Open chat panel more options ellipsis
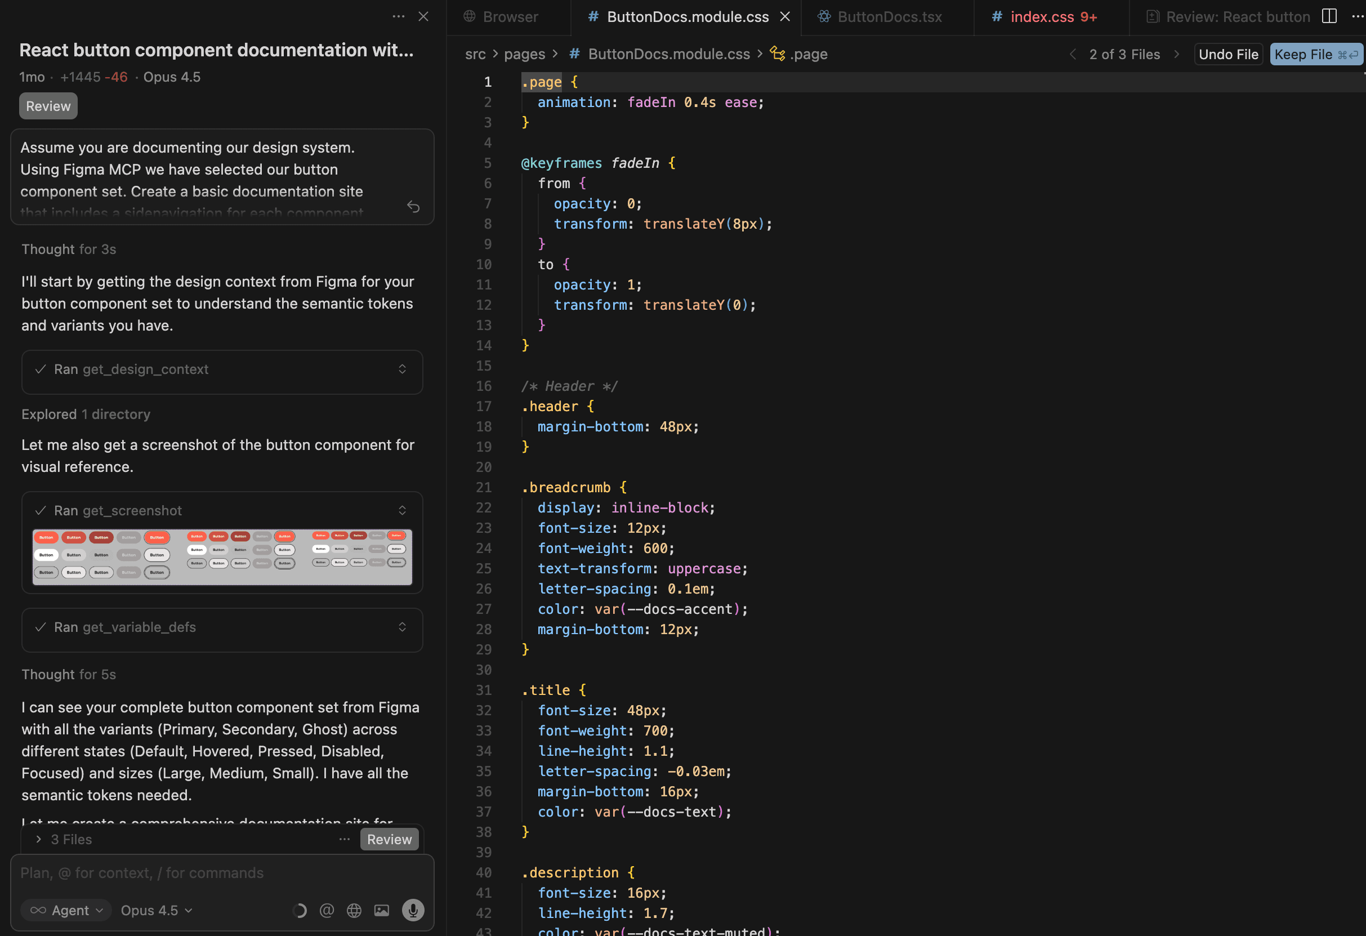 (398, 16)
